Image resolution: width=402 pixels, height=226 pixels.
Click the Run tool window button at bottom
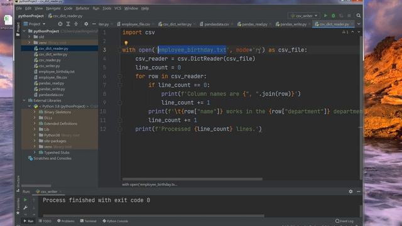pos(28,221)
